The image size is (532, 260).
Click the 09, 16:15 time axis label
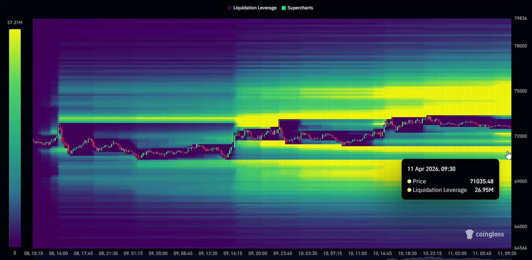point(234,254)
